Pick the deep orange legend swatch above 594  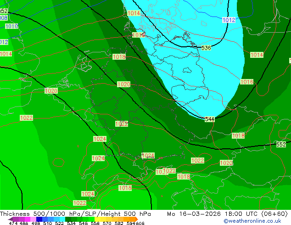tap(133, 219)
